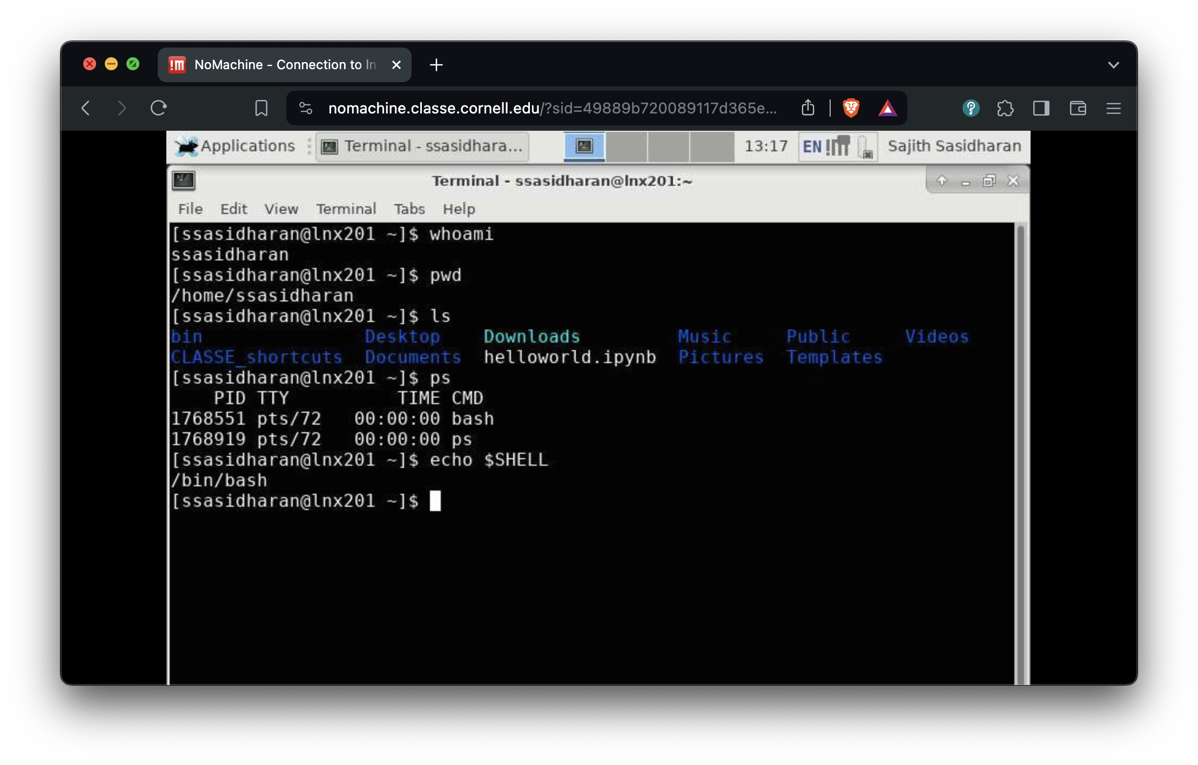Open the Brave Shields lion icon
1198x765 pixels.
click(851, 108)
